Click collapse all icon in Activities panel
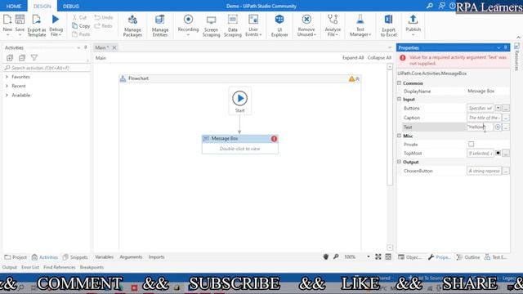 click(22, 58)
